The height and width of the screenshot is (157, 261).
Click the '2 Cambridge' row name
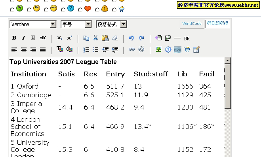[x=31, y=95]
